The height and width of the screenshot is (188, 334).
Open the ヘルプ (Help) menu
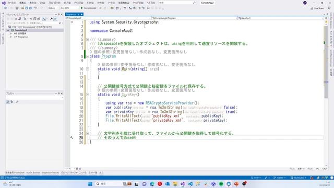pyautogui.click(x=151, y=3)
